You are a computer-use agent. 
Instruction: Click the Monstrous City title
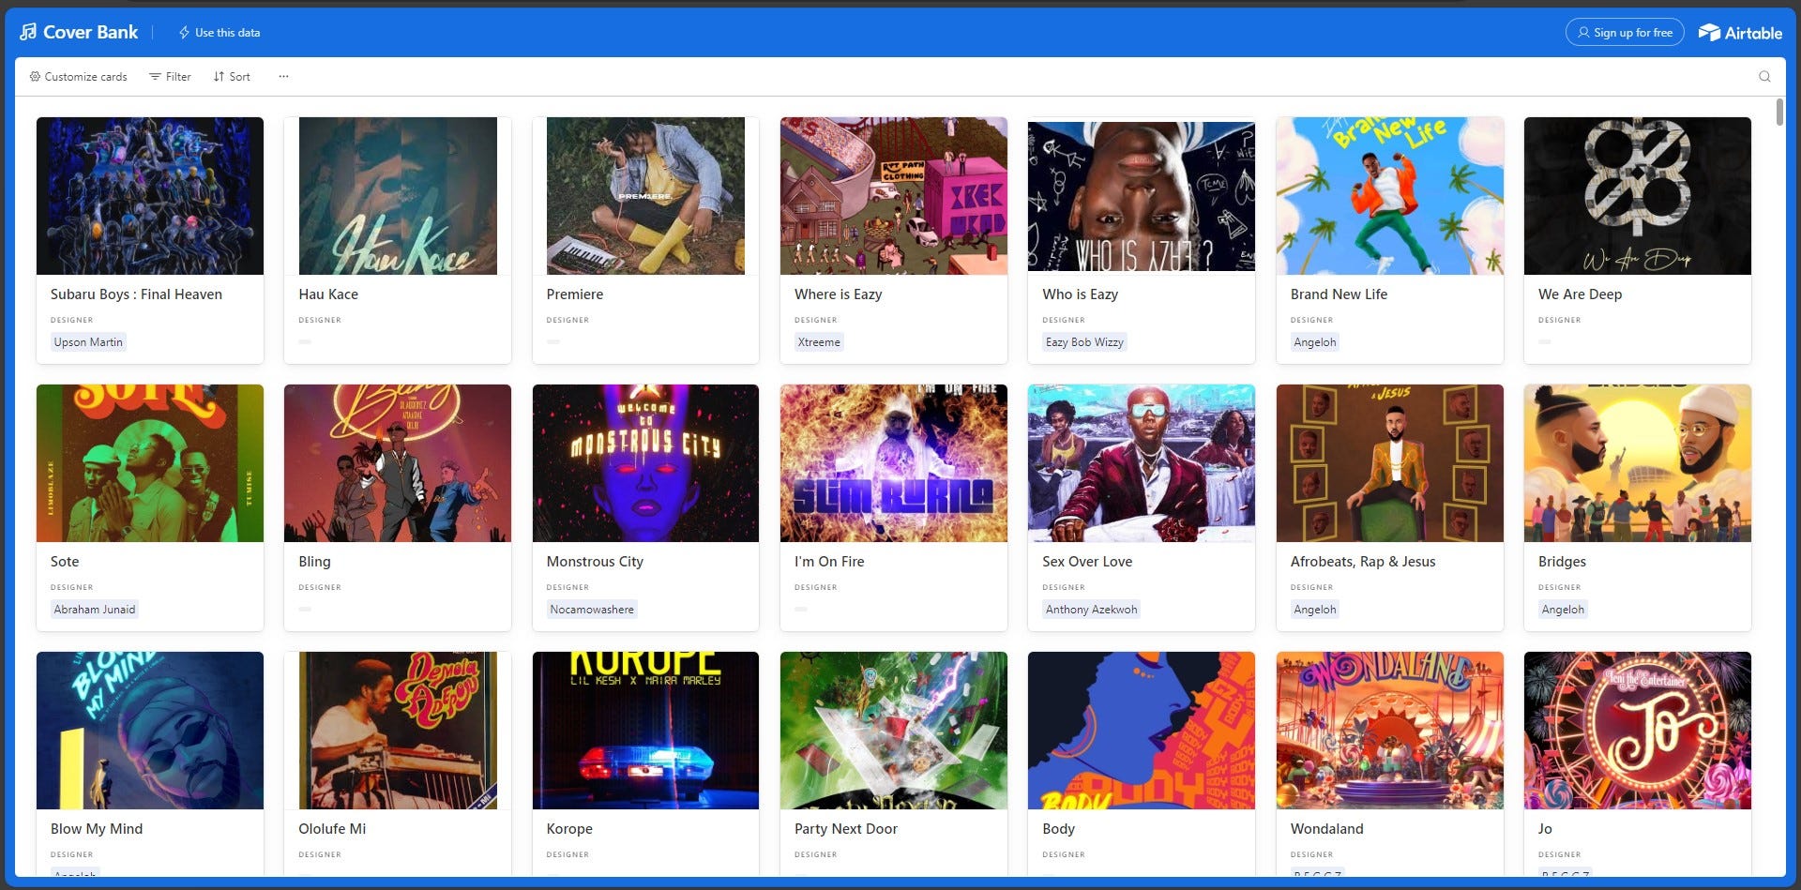(595, 562)
